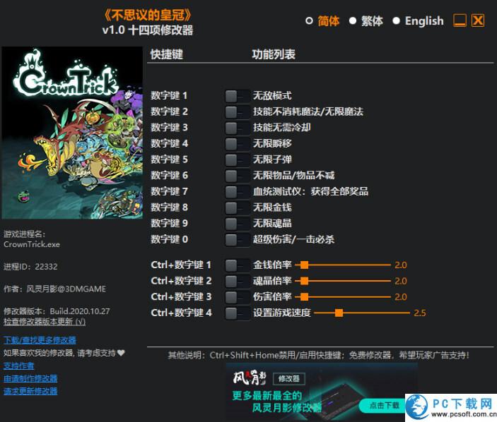Click the 检查修改器版本更新 link
Screen dimensions: 497x422
(44, 322)
